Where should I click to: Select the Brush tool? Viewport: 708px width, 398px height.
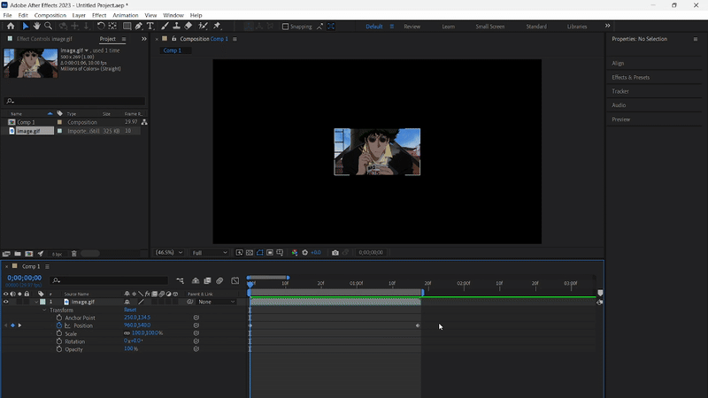[x=165, y=27]
